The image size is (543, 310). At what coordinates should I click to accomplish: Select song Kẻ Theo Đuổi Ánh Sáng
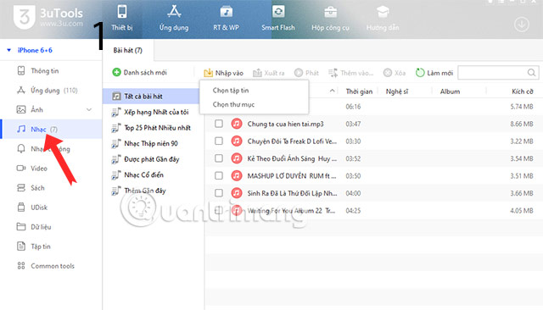coord(292,158)
